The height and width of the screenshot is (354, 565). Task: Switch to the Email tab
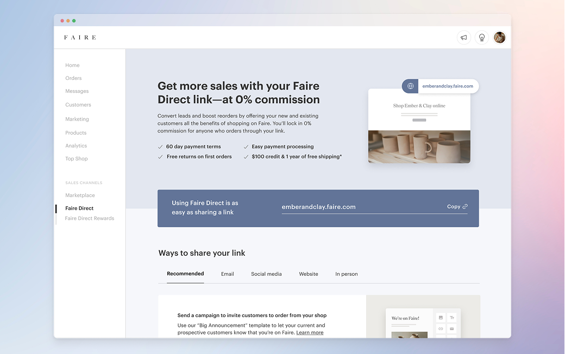coord(228,274)
